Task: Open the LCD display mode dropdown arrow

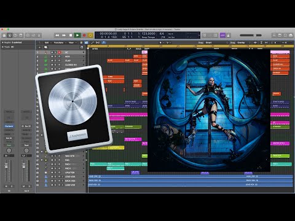Action: [199, 35]
